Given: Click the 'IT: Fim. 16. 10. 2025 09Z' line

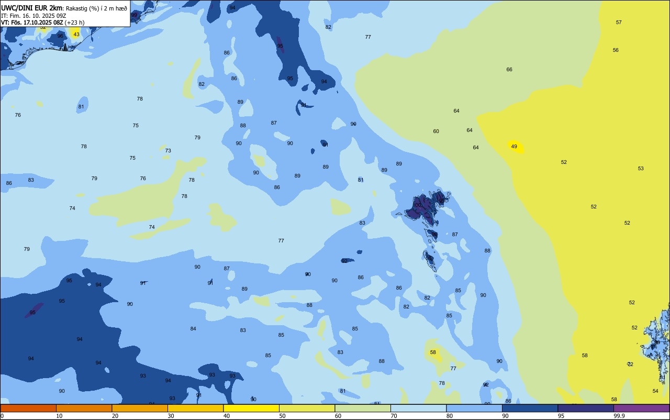Looking at the screenshot, I should [x=33, y=15].
